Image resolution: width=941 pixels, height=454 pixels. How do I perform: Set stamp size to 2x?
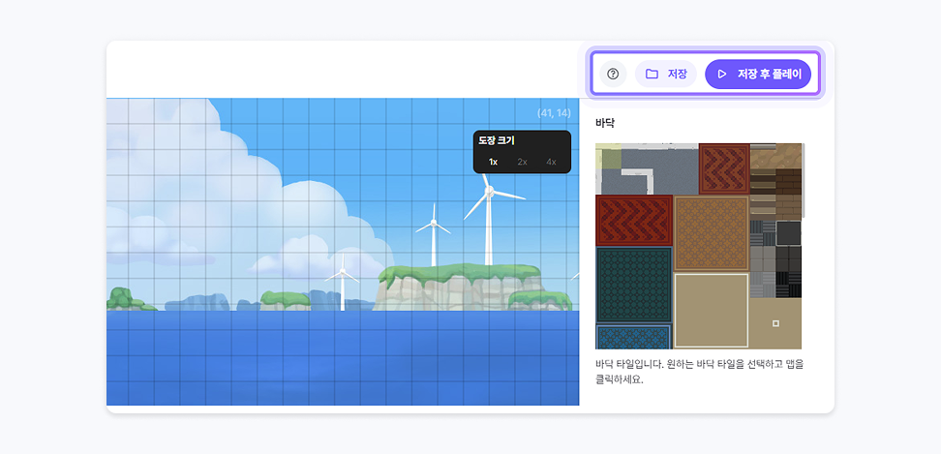pos(522,162)
